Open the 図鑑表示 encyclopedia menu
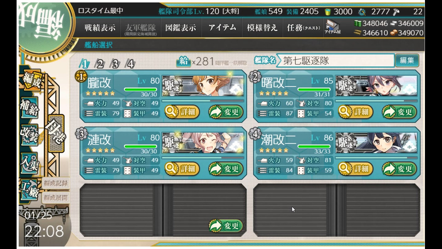Viewport: 442px width, 249px height. [180, 28]
